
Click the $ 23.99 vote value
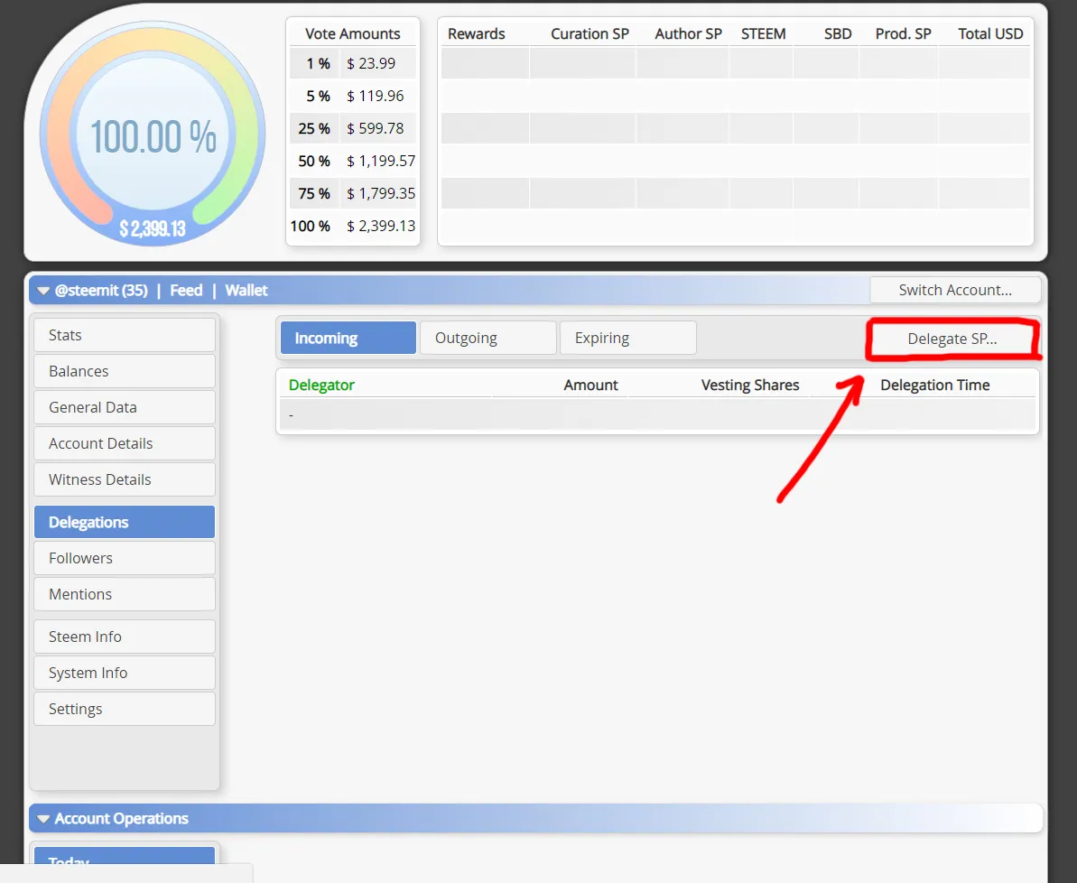tap(371, 63)
